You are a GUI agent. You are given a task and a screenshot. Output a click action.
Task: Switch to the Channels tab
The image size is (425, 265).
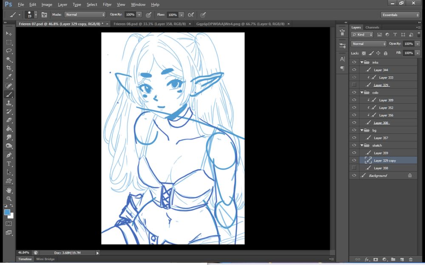click(x=372, y=28)
